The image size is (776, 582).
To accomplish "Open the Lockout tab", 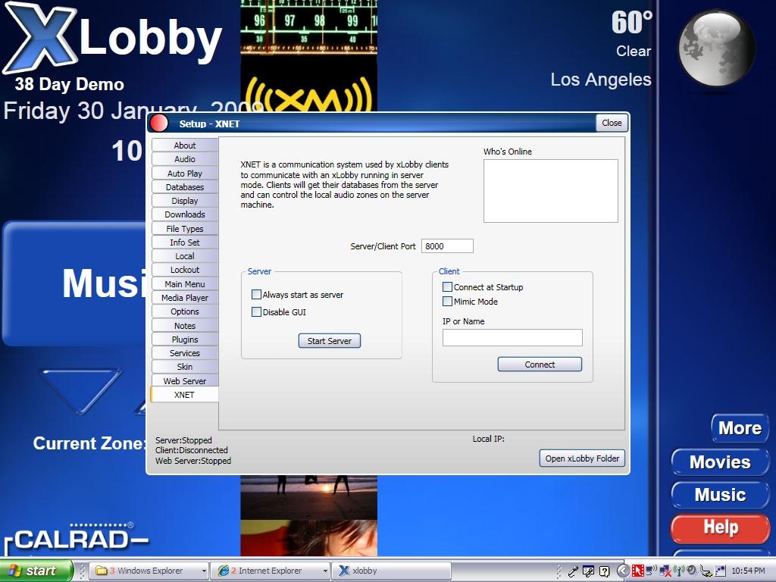I will 185,270.
